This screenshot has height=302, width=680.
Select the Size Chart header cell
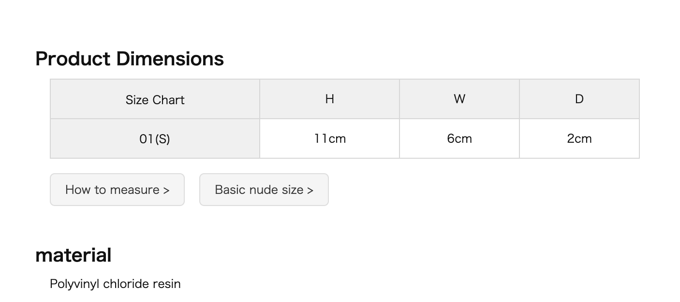click(155, 99)
